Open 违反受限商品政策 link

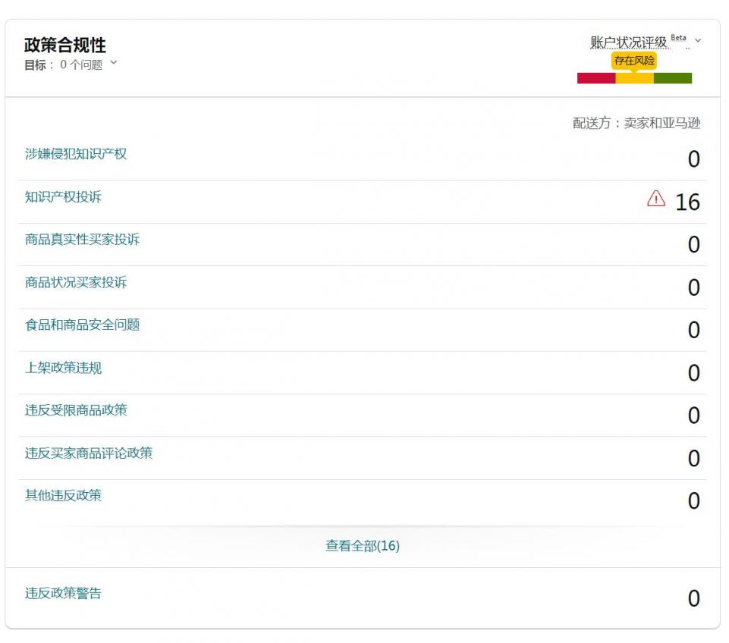(x=76, y=410)
